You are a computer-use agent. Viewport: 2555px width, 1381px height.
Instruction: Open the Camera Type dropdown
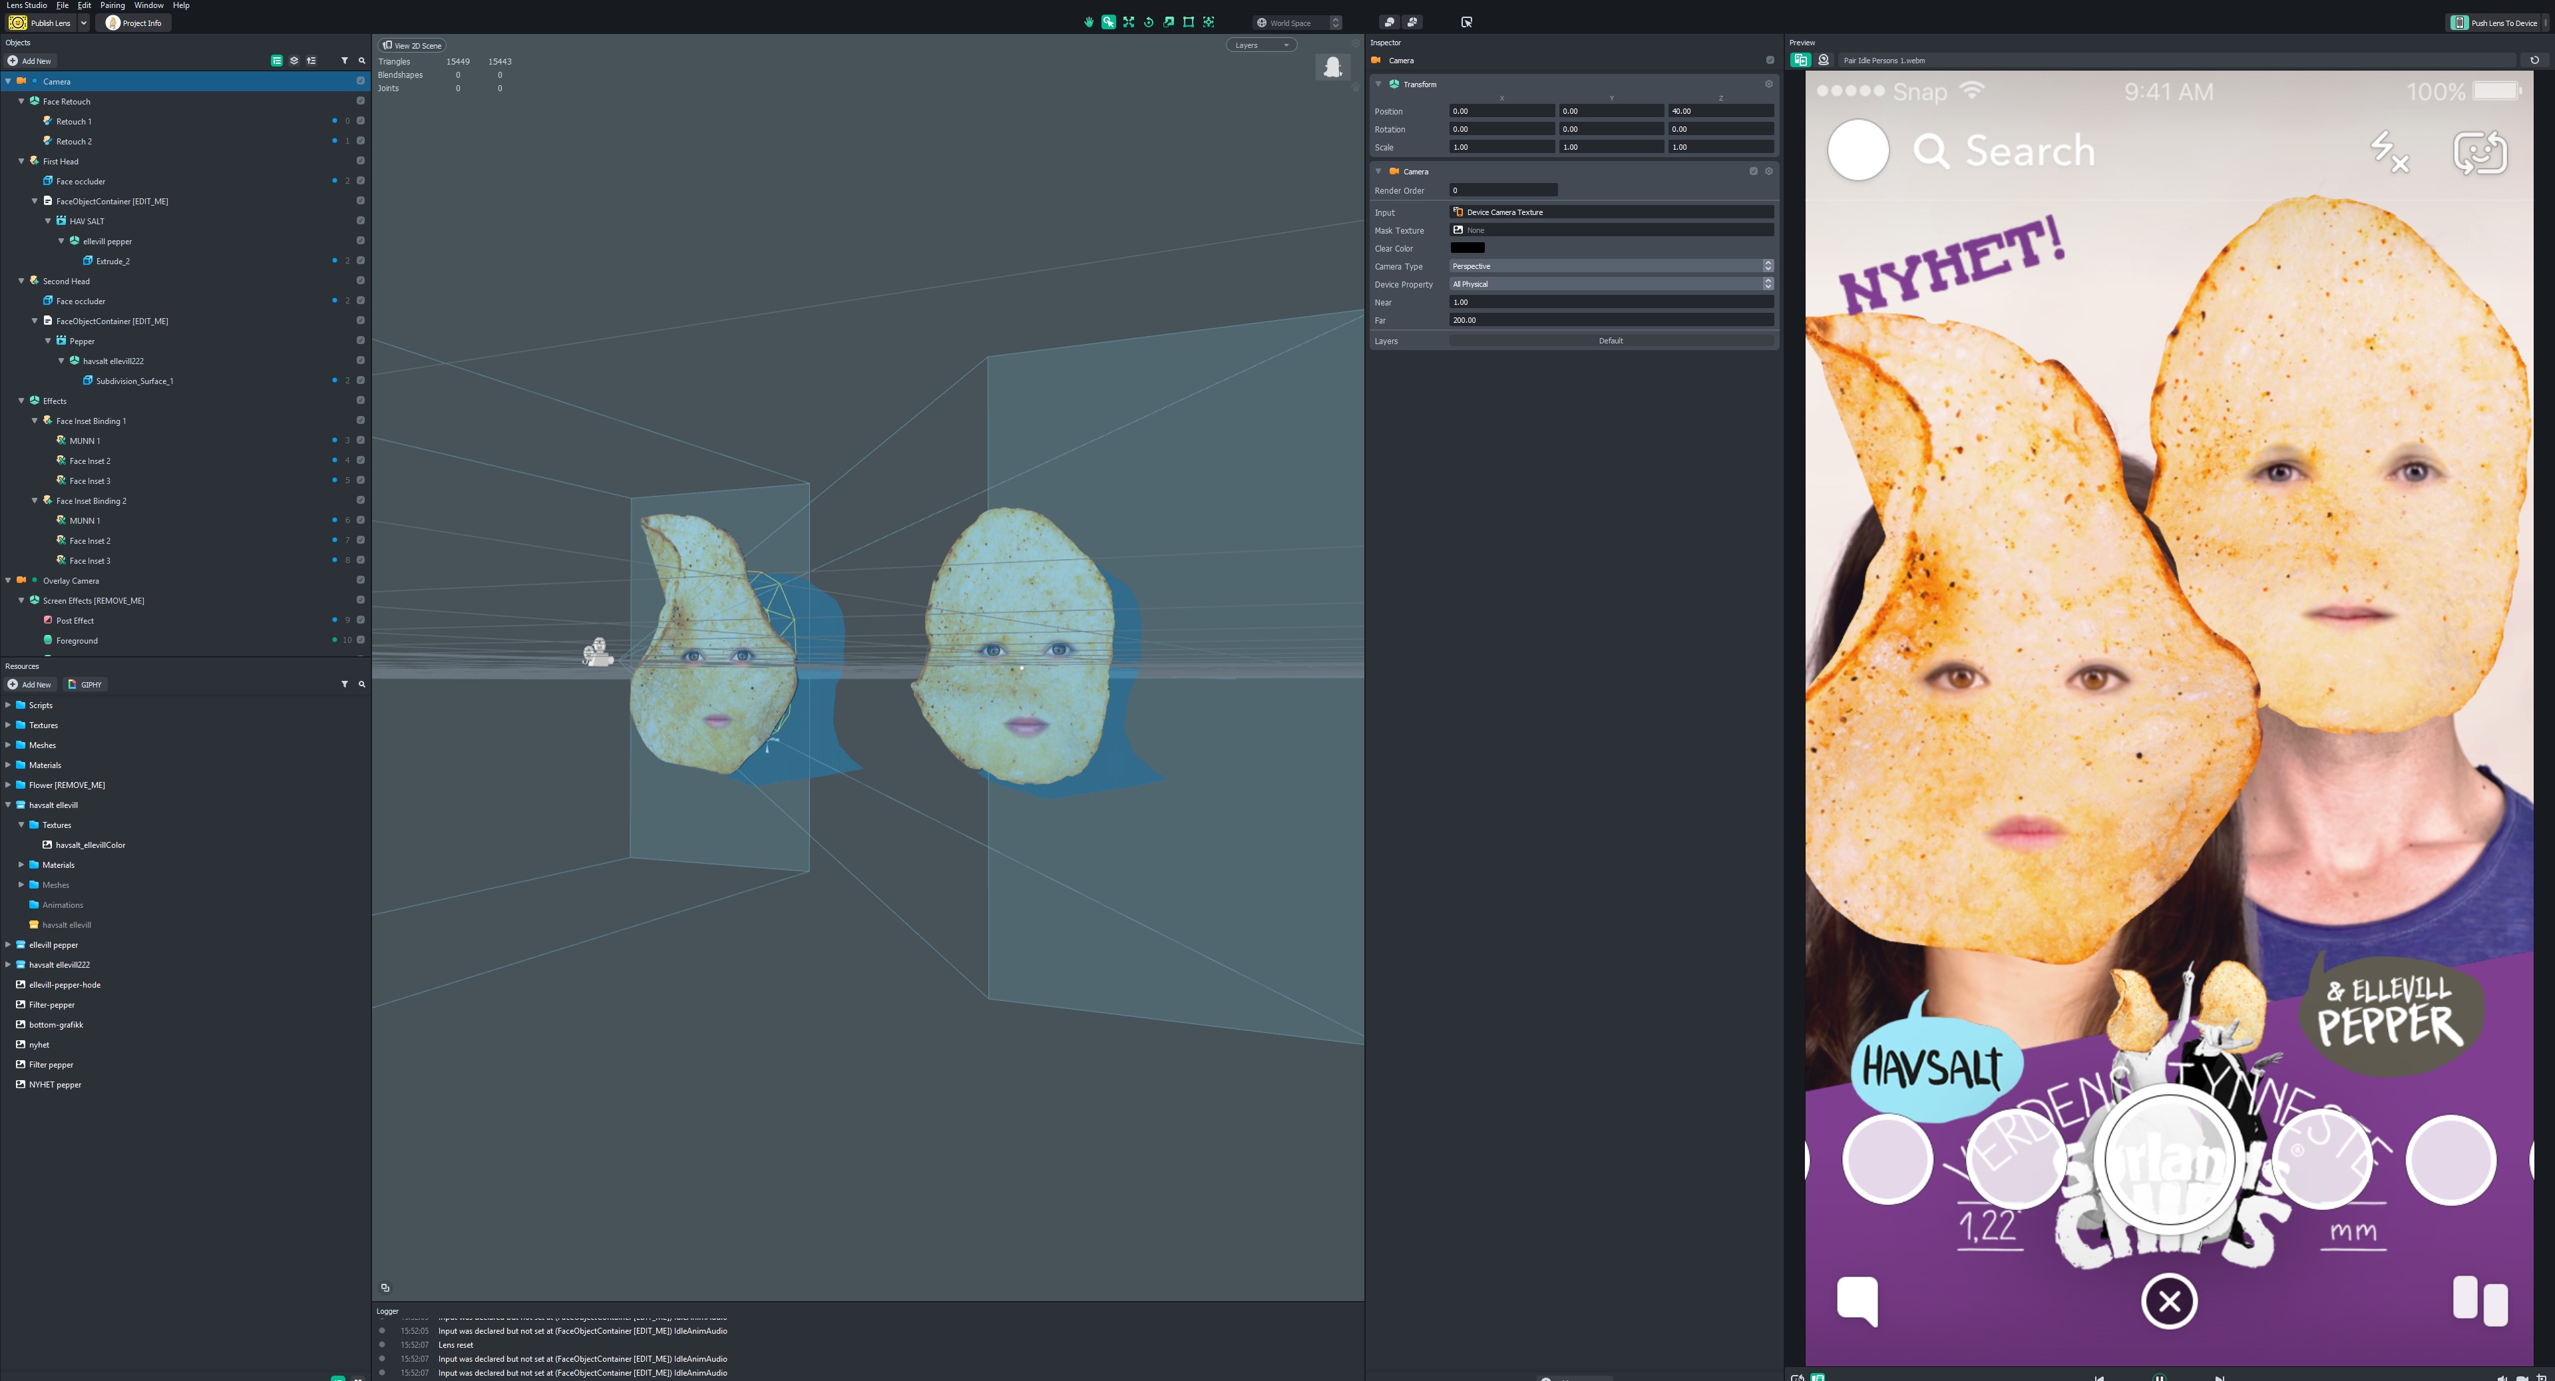pos(1611,266)
